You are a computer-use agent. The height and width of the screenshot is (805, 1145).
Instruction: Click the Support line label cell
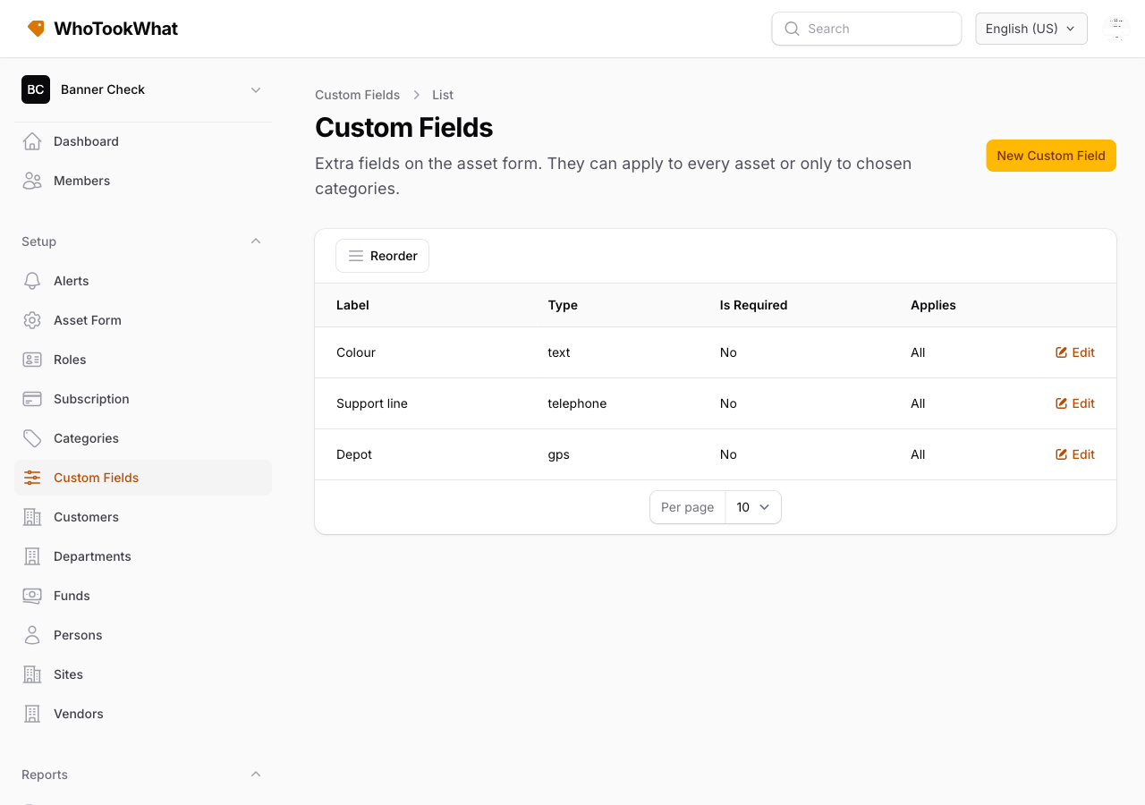coord(372,403)
